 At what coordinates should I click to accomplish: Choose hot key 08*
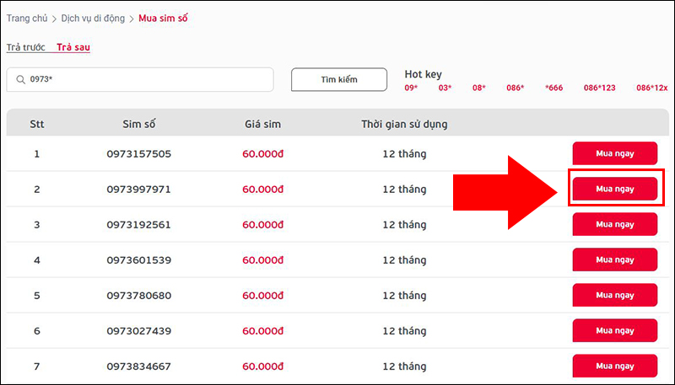(478, 88)
